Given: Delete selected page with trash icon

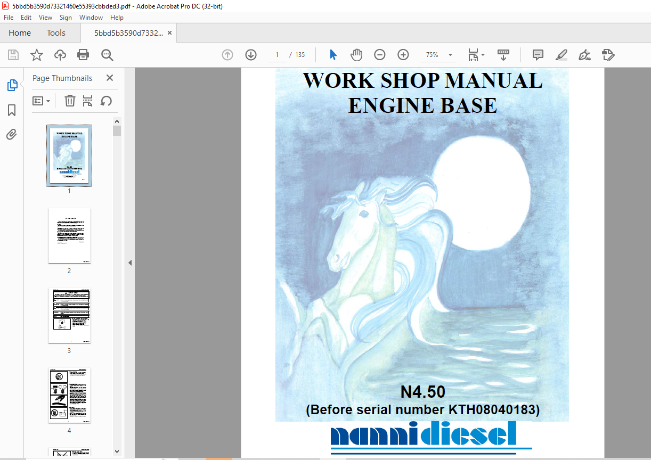Looking at the screenshot, I should (x=70, y=101).
